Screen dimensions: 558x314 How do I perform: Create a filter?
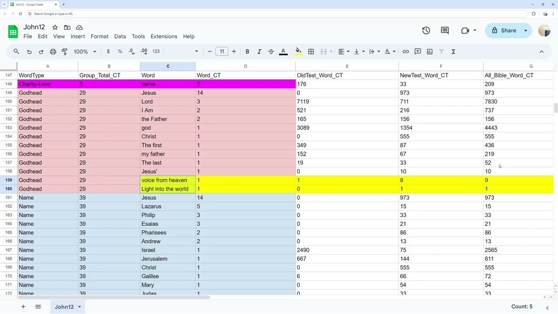(441, 51)
